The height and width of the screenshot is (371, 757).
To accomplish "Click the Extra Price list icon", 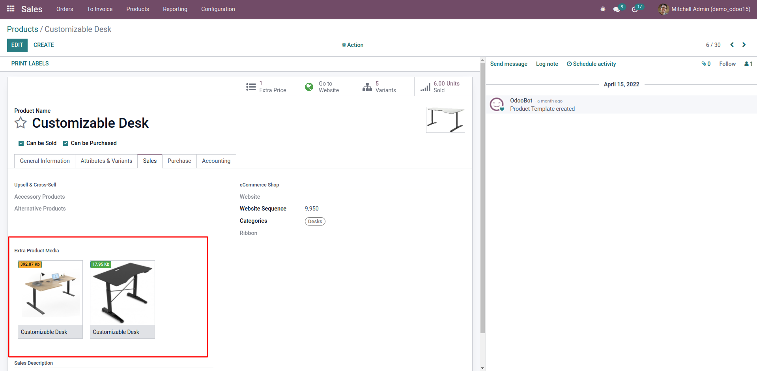I will (251, 87).
